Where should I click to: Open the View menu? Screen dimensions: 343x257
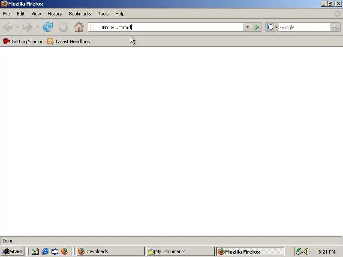(x=36, y=14)
